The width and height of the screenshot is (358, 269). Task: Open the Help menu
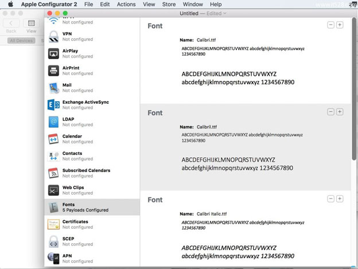216,4
